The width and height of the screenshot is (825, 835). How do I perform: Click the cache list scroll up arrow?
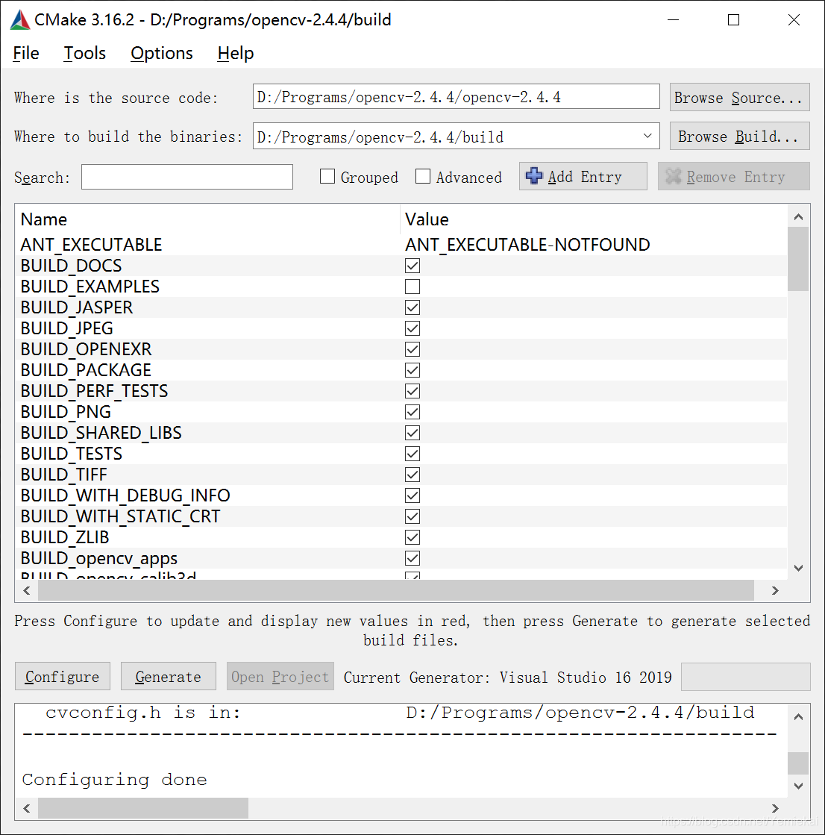(798, 216)
